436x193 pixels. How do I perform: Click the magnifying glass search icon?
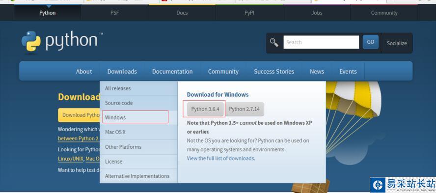click(x=274, y=43)
